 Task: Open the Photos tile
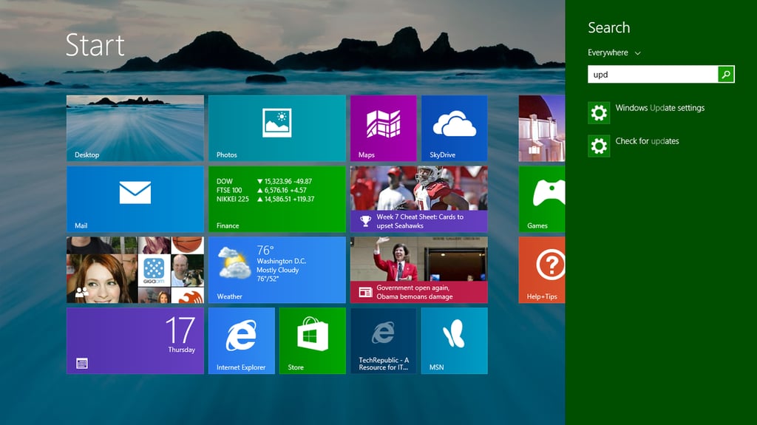click(x=277, y=128)
